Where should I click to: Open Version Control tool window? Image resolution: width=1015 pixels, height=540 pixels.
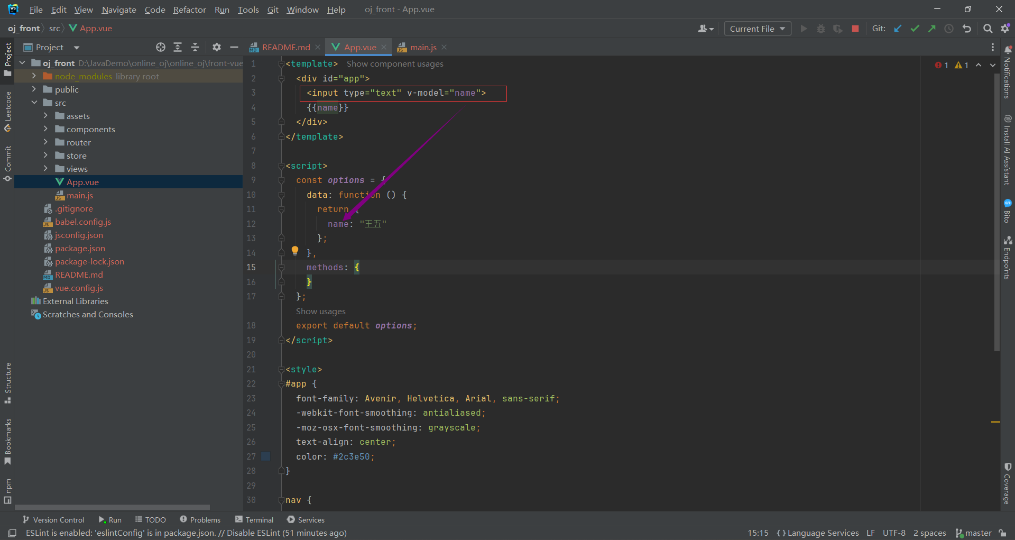pyautogui.click(x=53, y=520)
